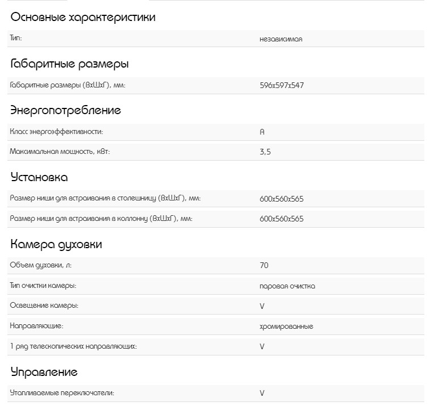Click the "Управление" section heading
Viewport: 430px width, 410px height.
[x=44, y=373]
